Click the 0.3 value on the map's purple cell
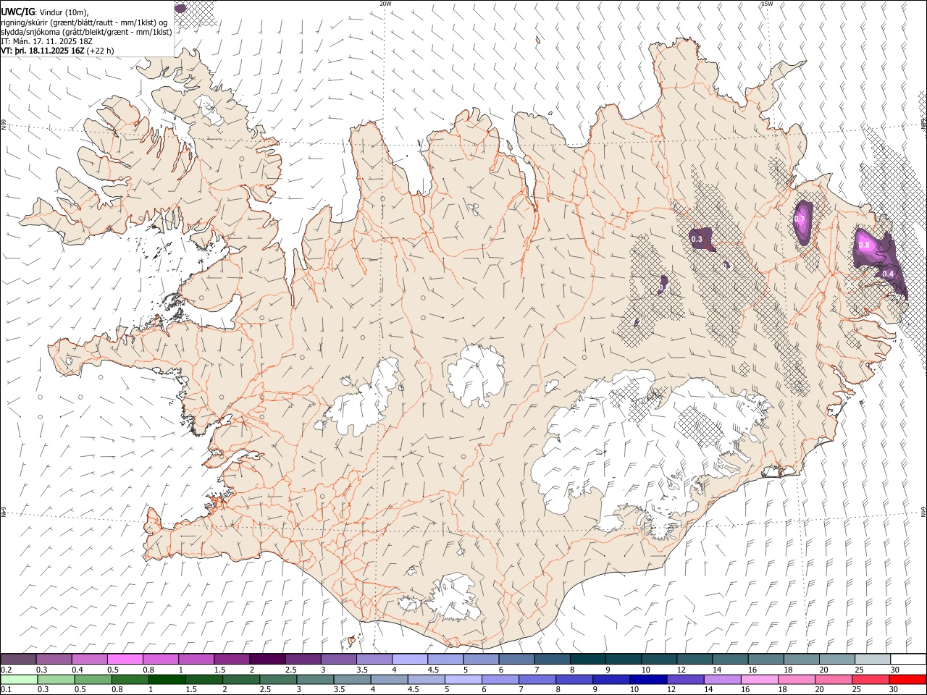The height and width of the screenshot is (695, 927). (x=697, y=239)
